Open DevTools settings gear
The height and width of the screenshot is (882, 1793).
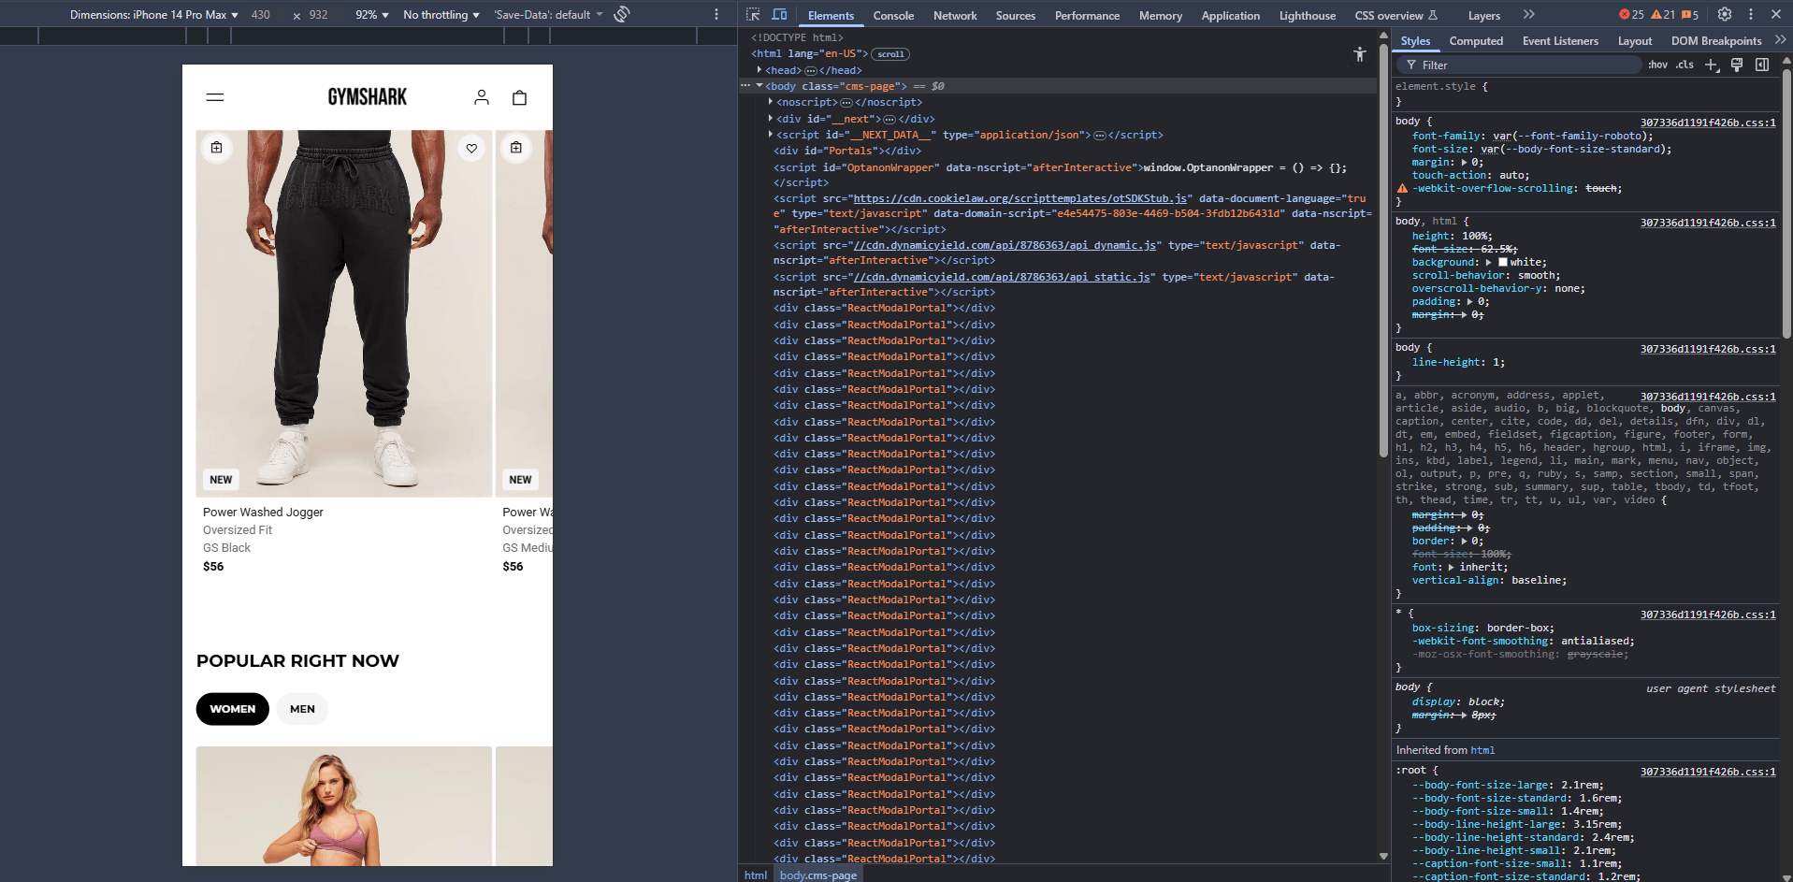pyautogui.click(x=1725, y=15)
